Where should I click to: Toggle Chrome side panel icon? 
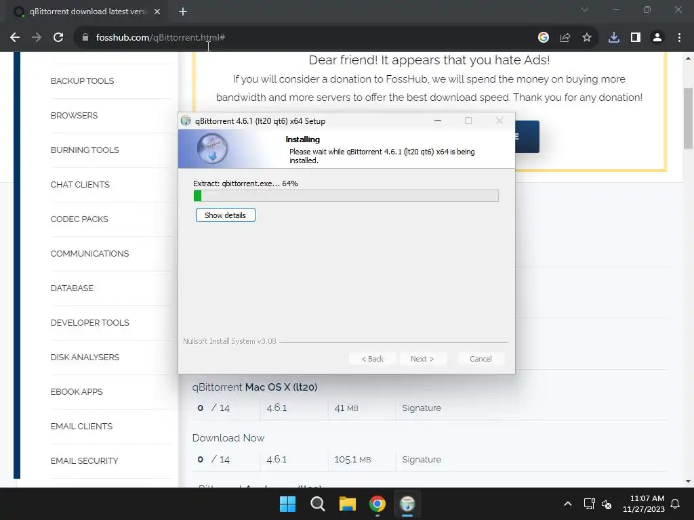click(636, 38)
